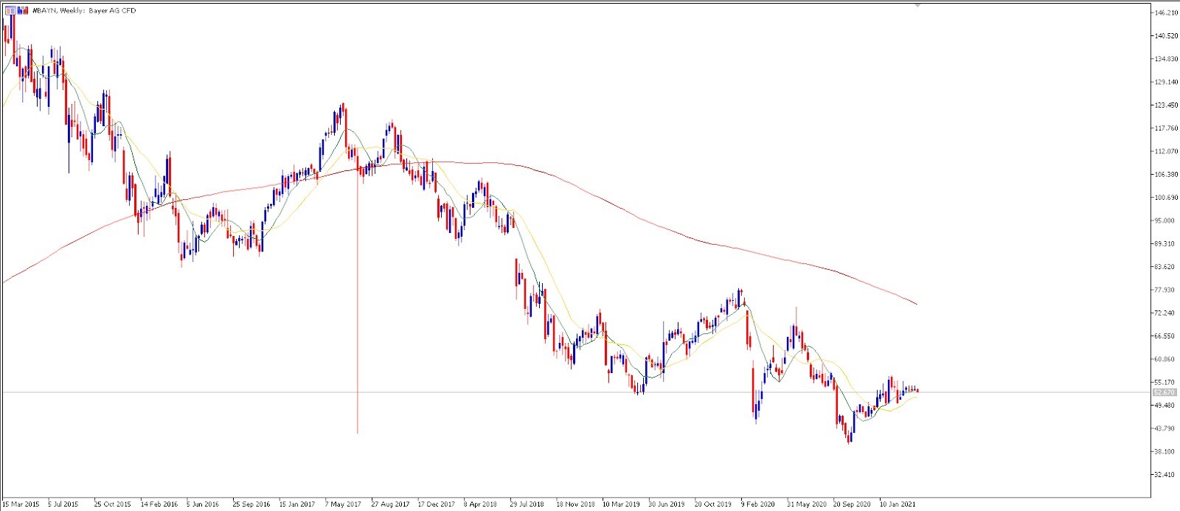The image size is (1180, 511).
Task: Click the 95.000 price scale label
Action: click(x=1166, y=220)
